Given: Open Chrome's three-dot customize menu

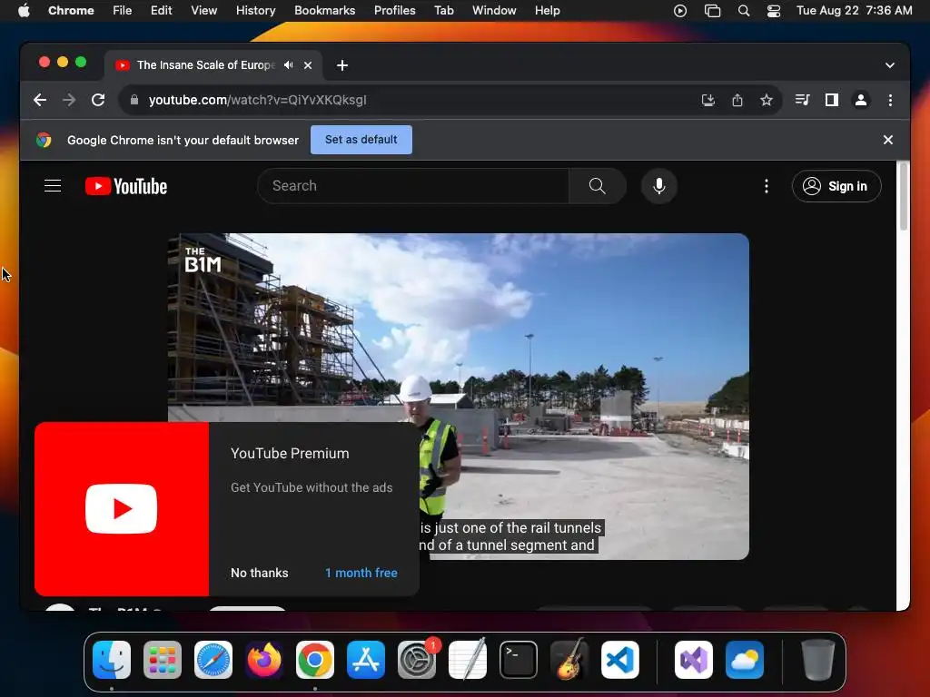Looking at the screenshot, I should (890, 100).
